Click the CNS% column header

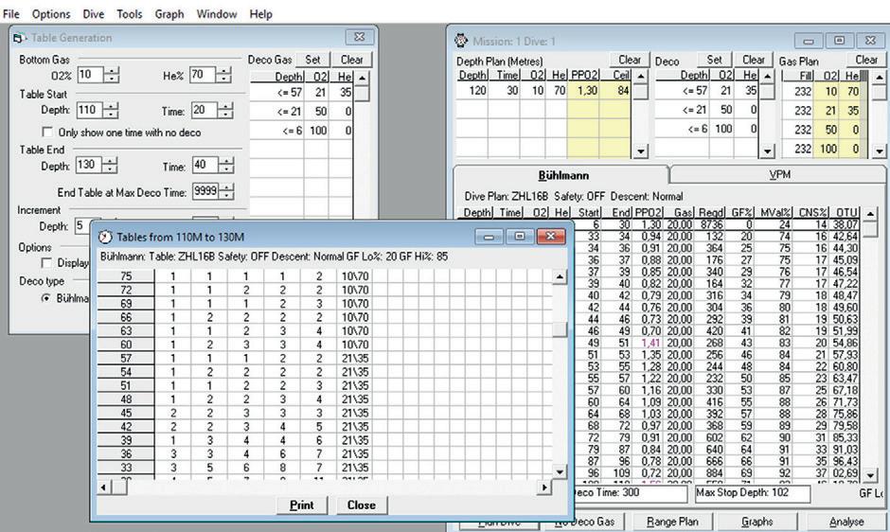(811, 212)
